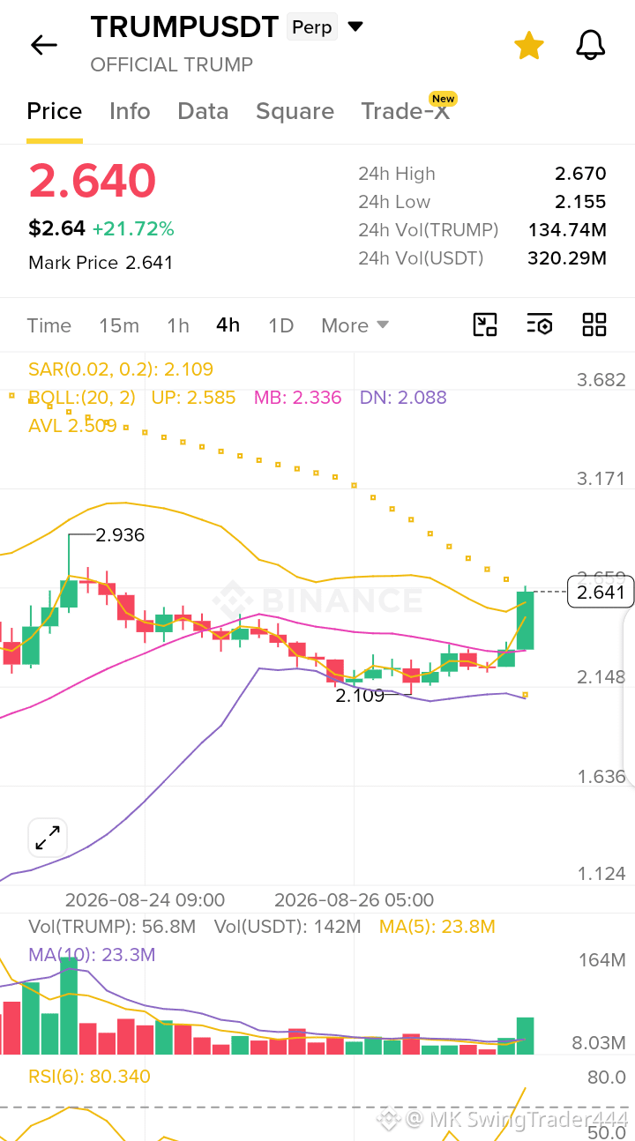Expand chart to fullscreen
Viewport: 635px width, 1141px height.
pyautogui.click(x=48, y=837)
